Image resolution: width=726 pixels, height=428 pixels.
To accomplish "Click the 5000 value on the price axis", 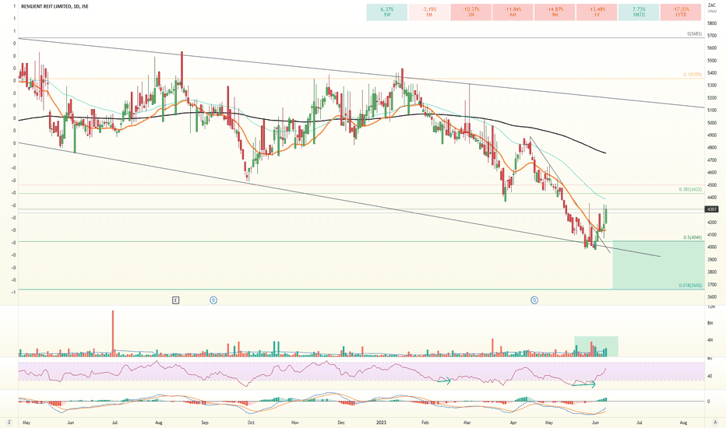I will click(712, 123).
